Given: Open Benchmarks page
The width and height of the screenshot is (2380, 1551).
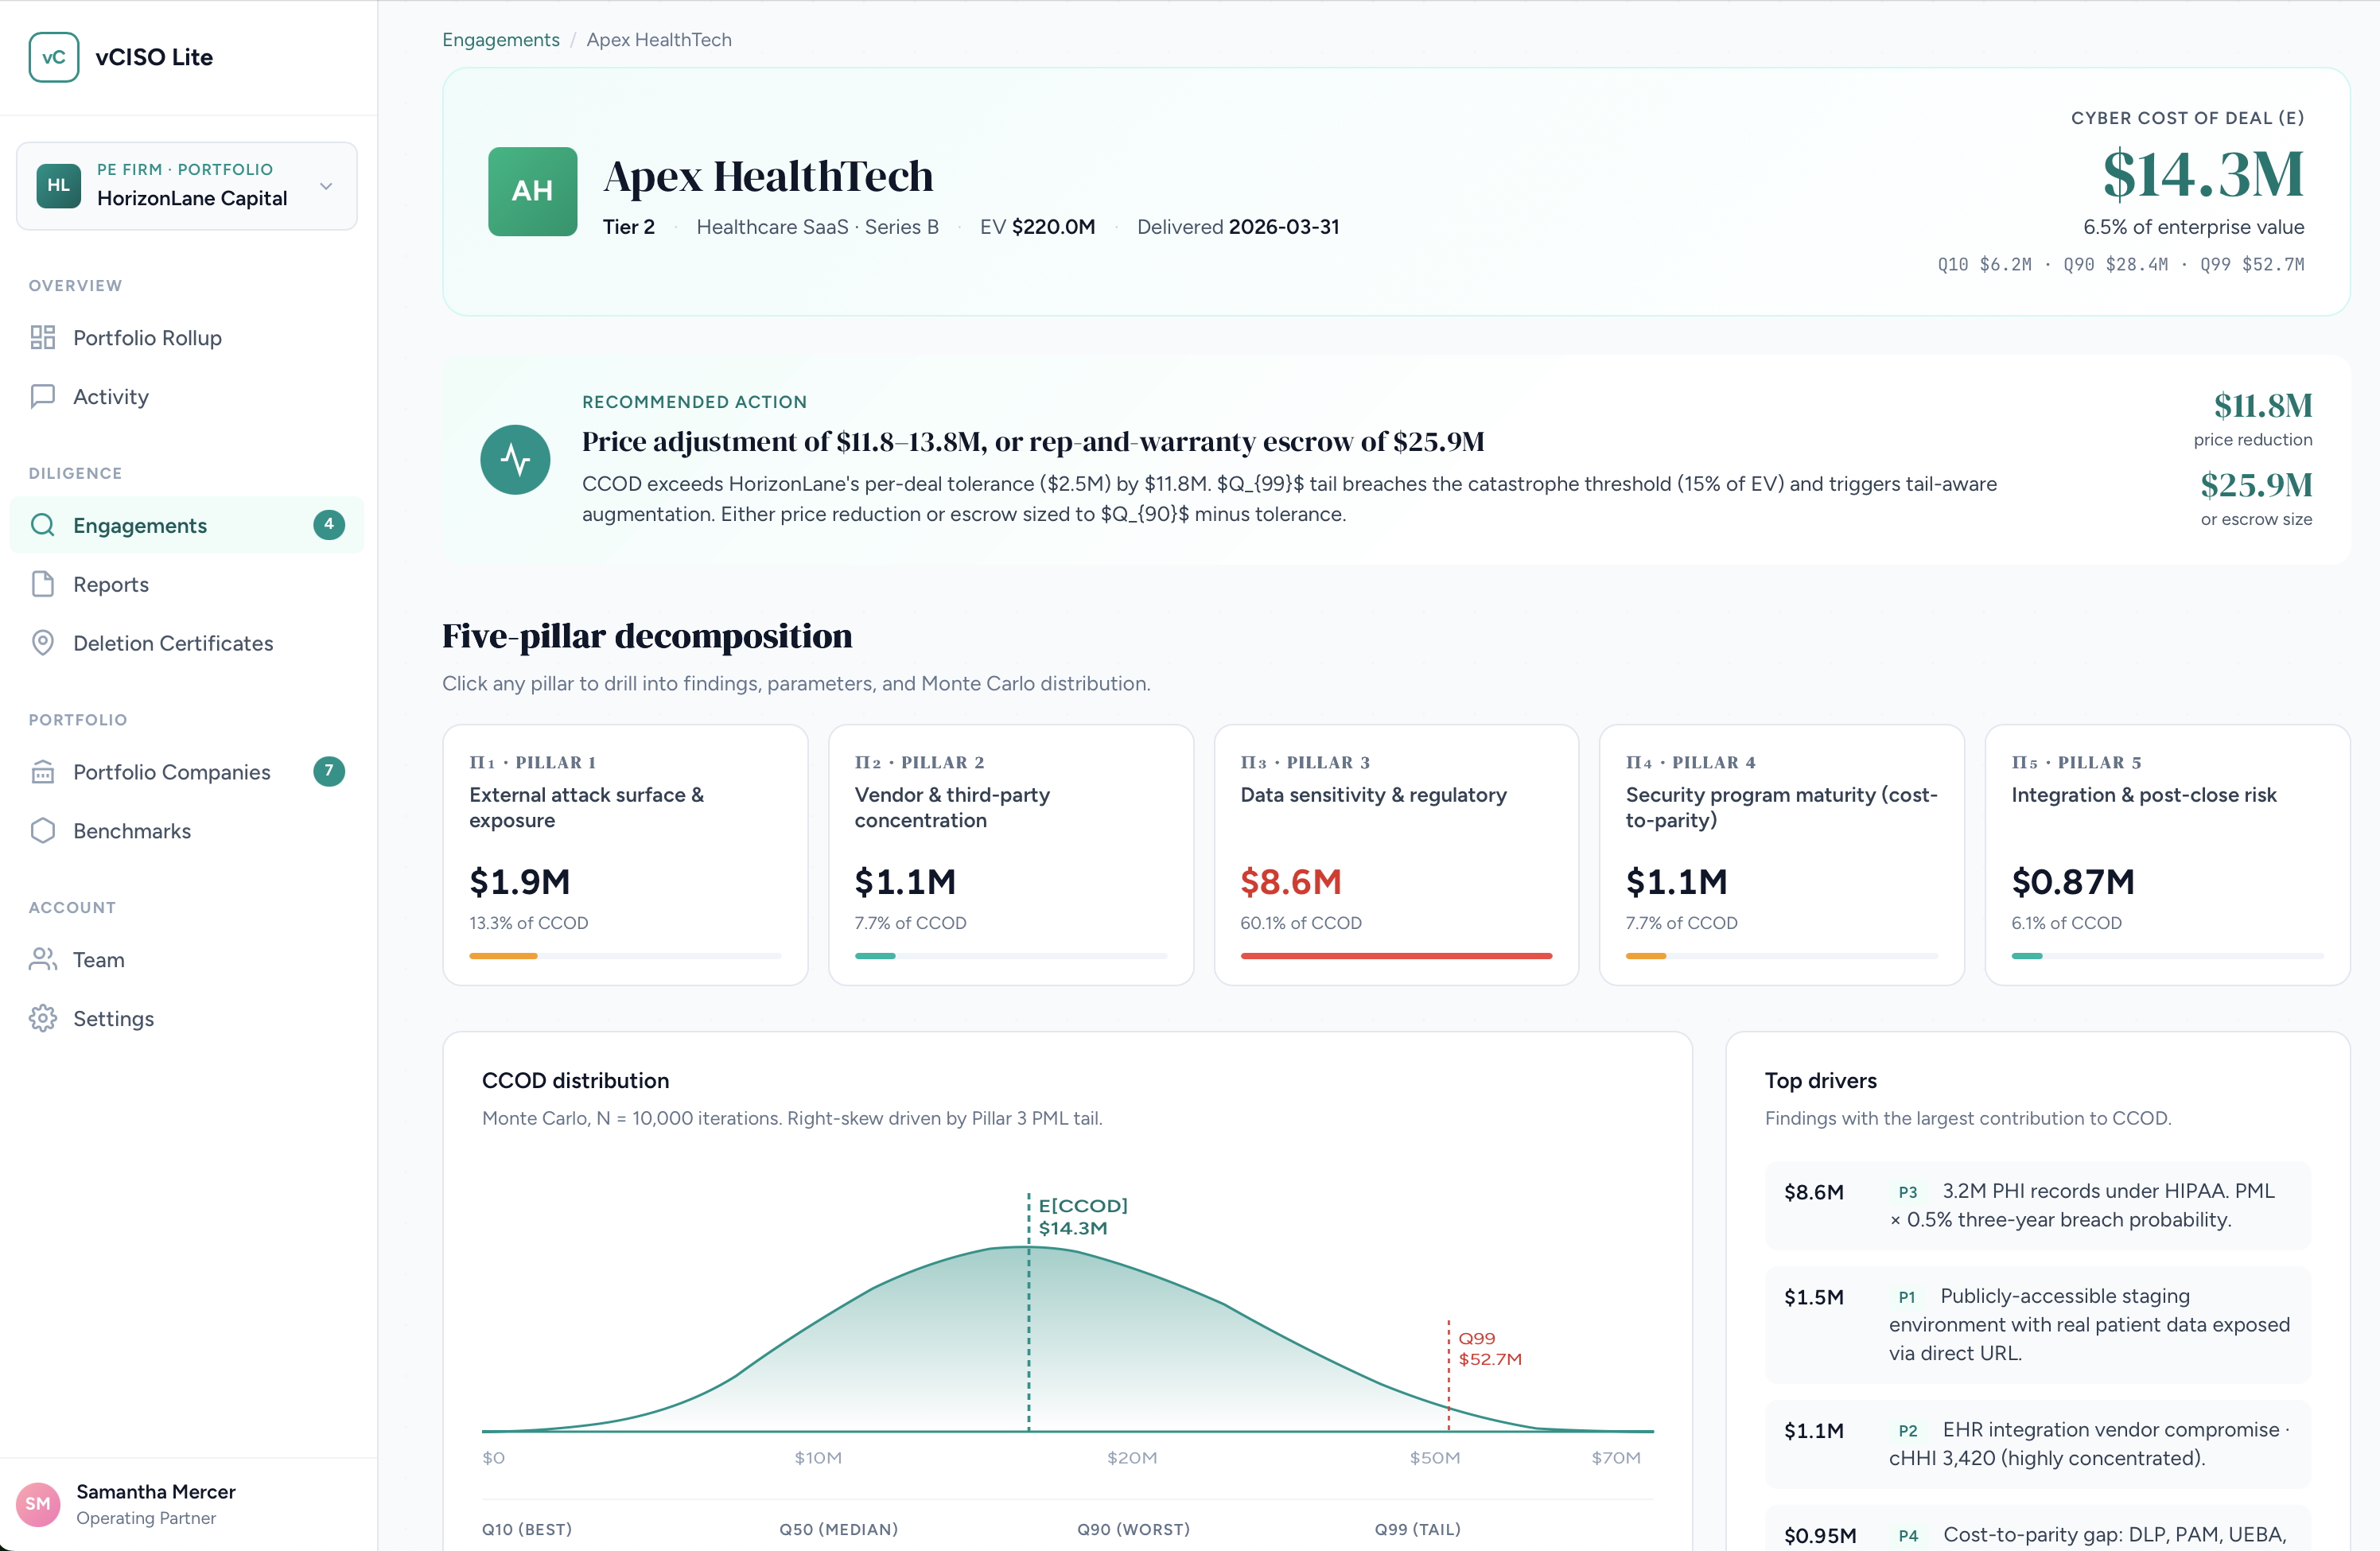Looking at the screenshot, I should [187, 831].
